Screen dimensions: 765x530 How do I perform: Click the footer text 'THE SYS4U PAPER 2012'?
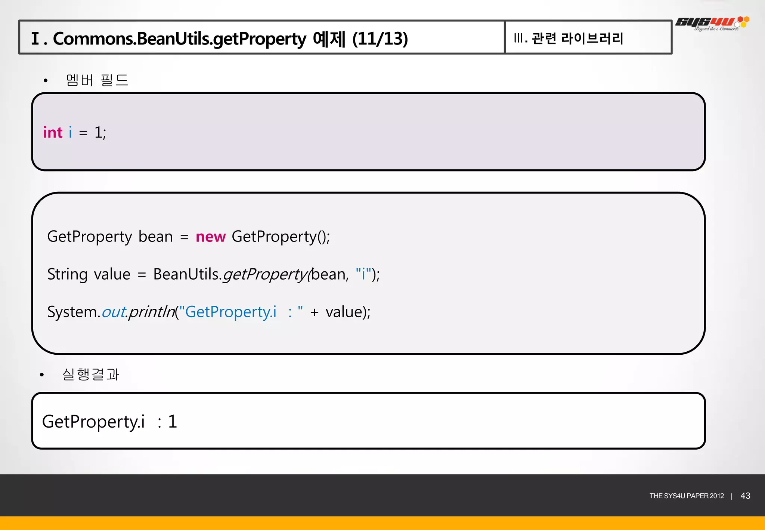687,496
